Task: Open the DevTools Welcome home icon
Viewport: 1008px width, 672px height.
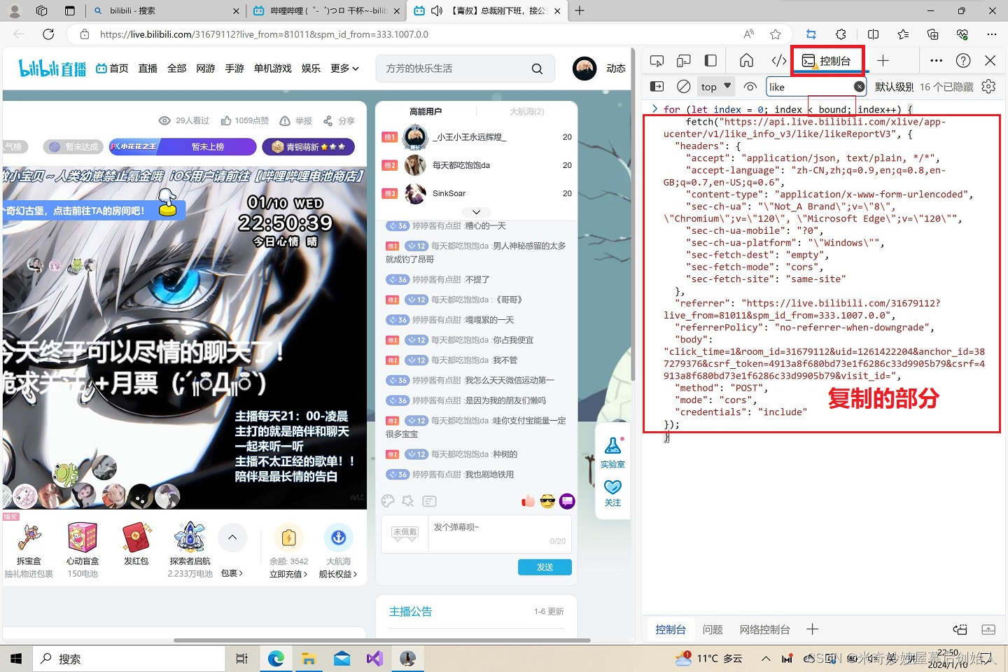Action: pyautogui.click(x=747, y=60)
